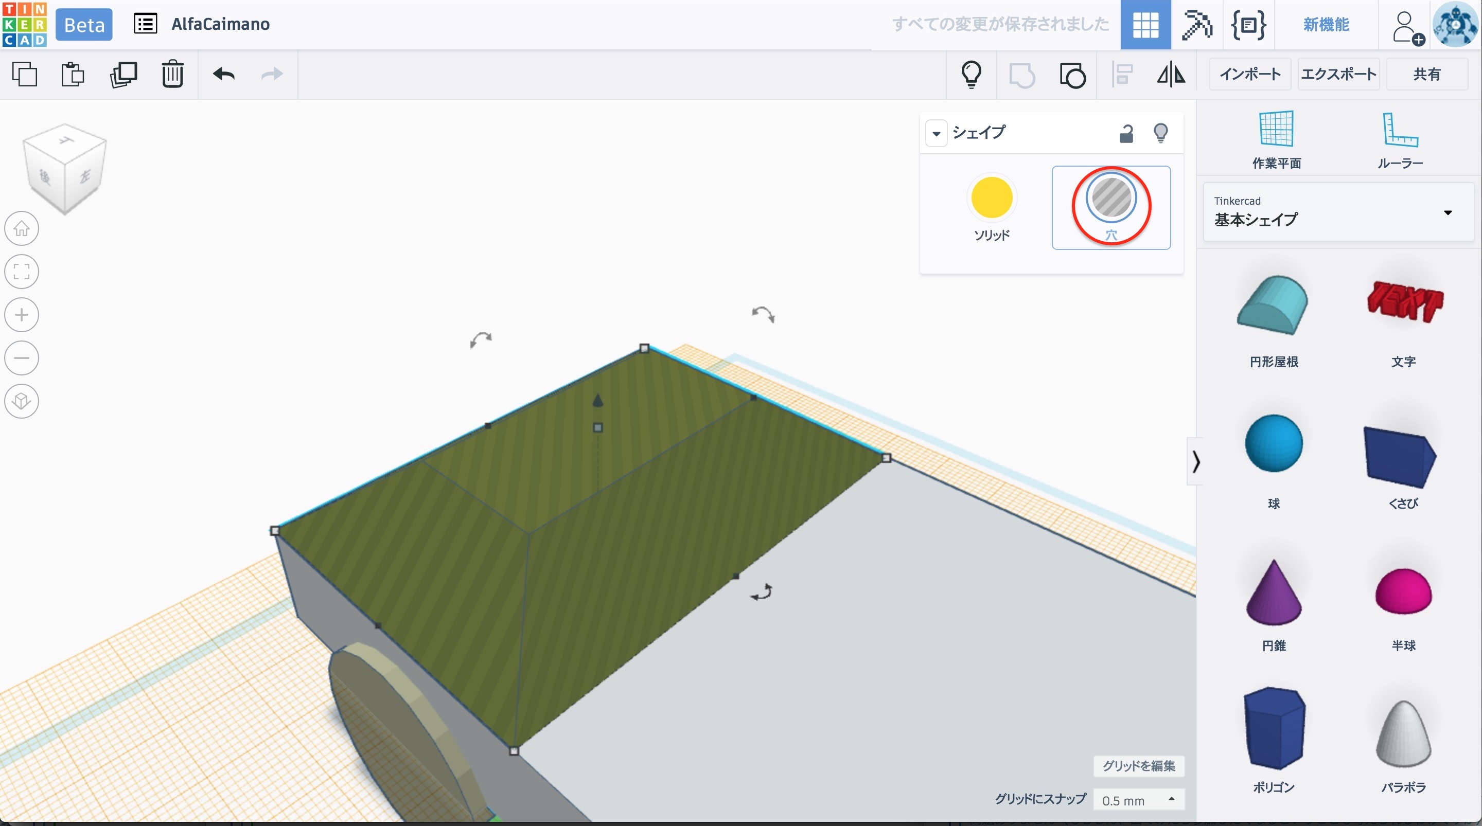1482x826 pixels.
Task: Open the Blocks pickaxe mode
Action: click(x=1196, y=25)
